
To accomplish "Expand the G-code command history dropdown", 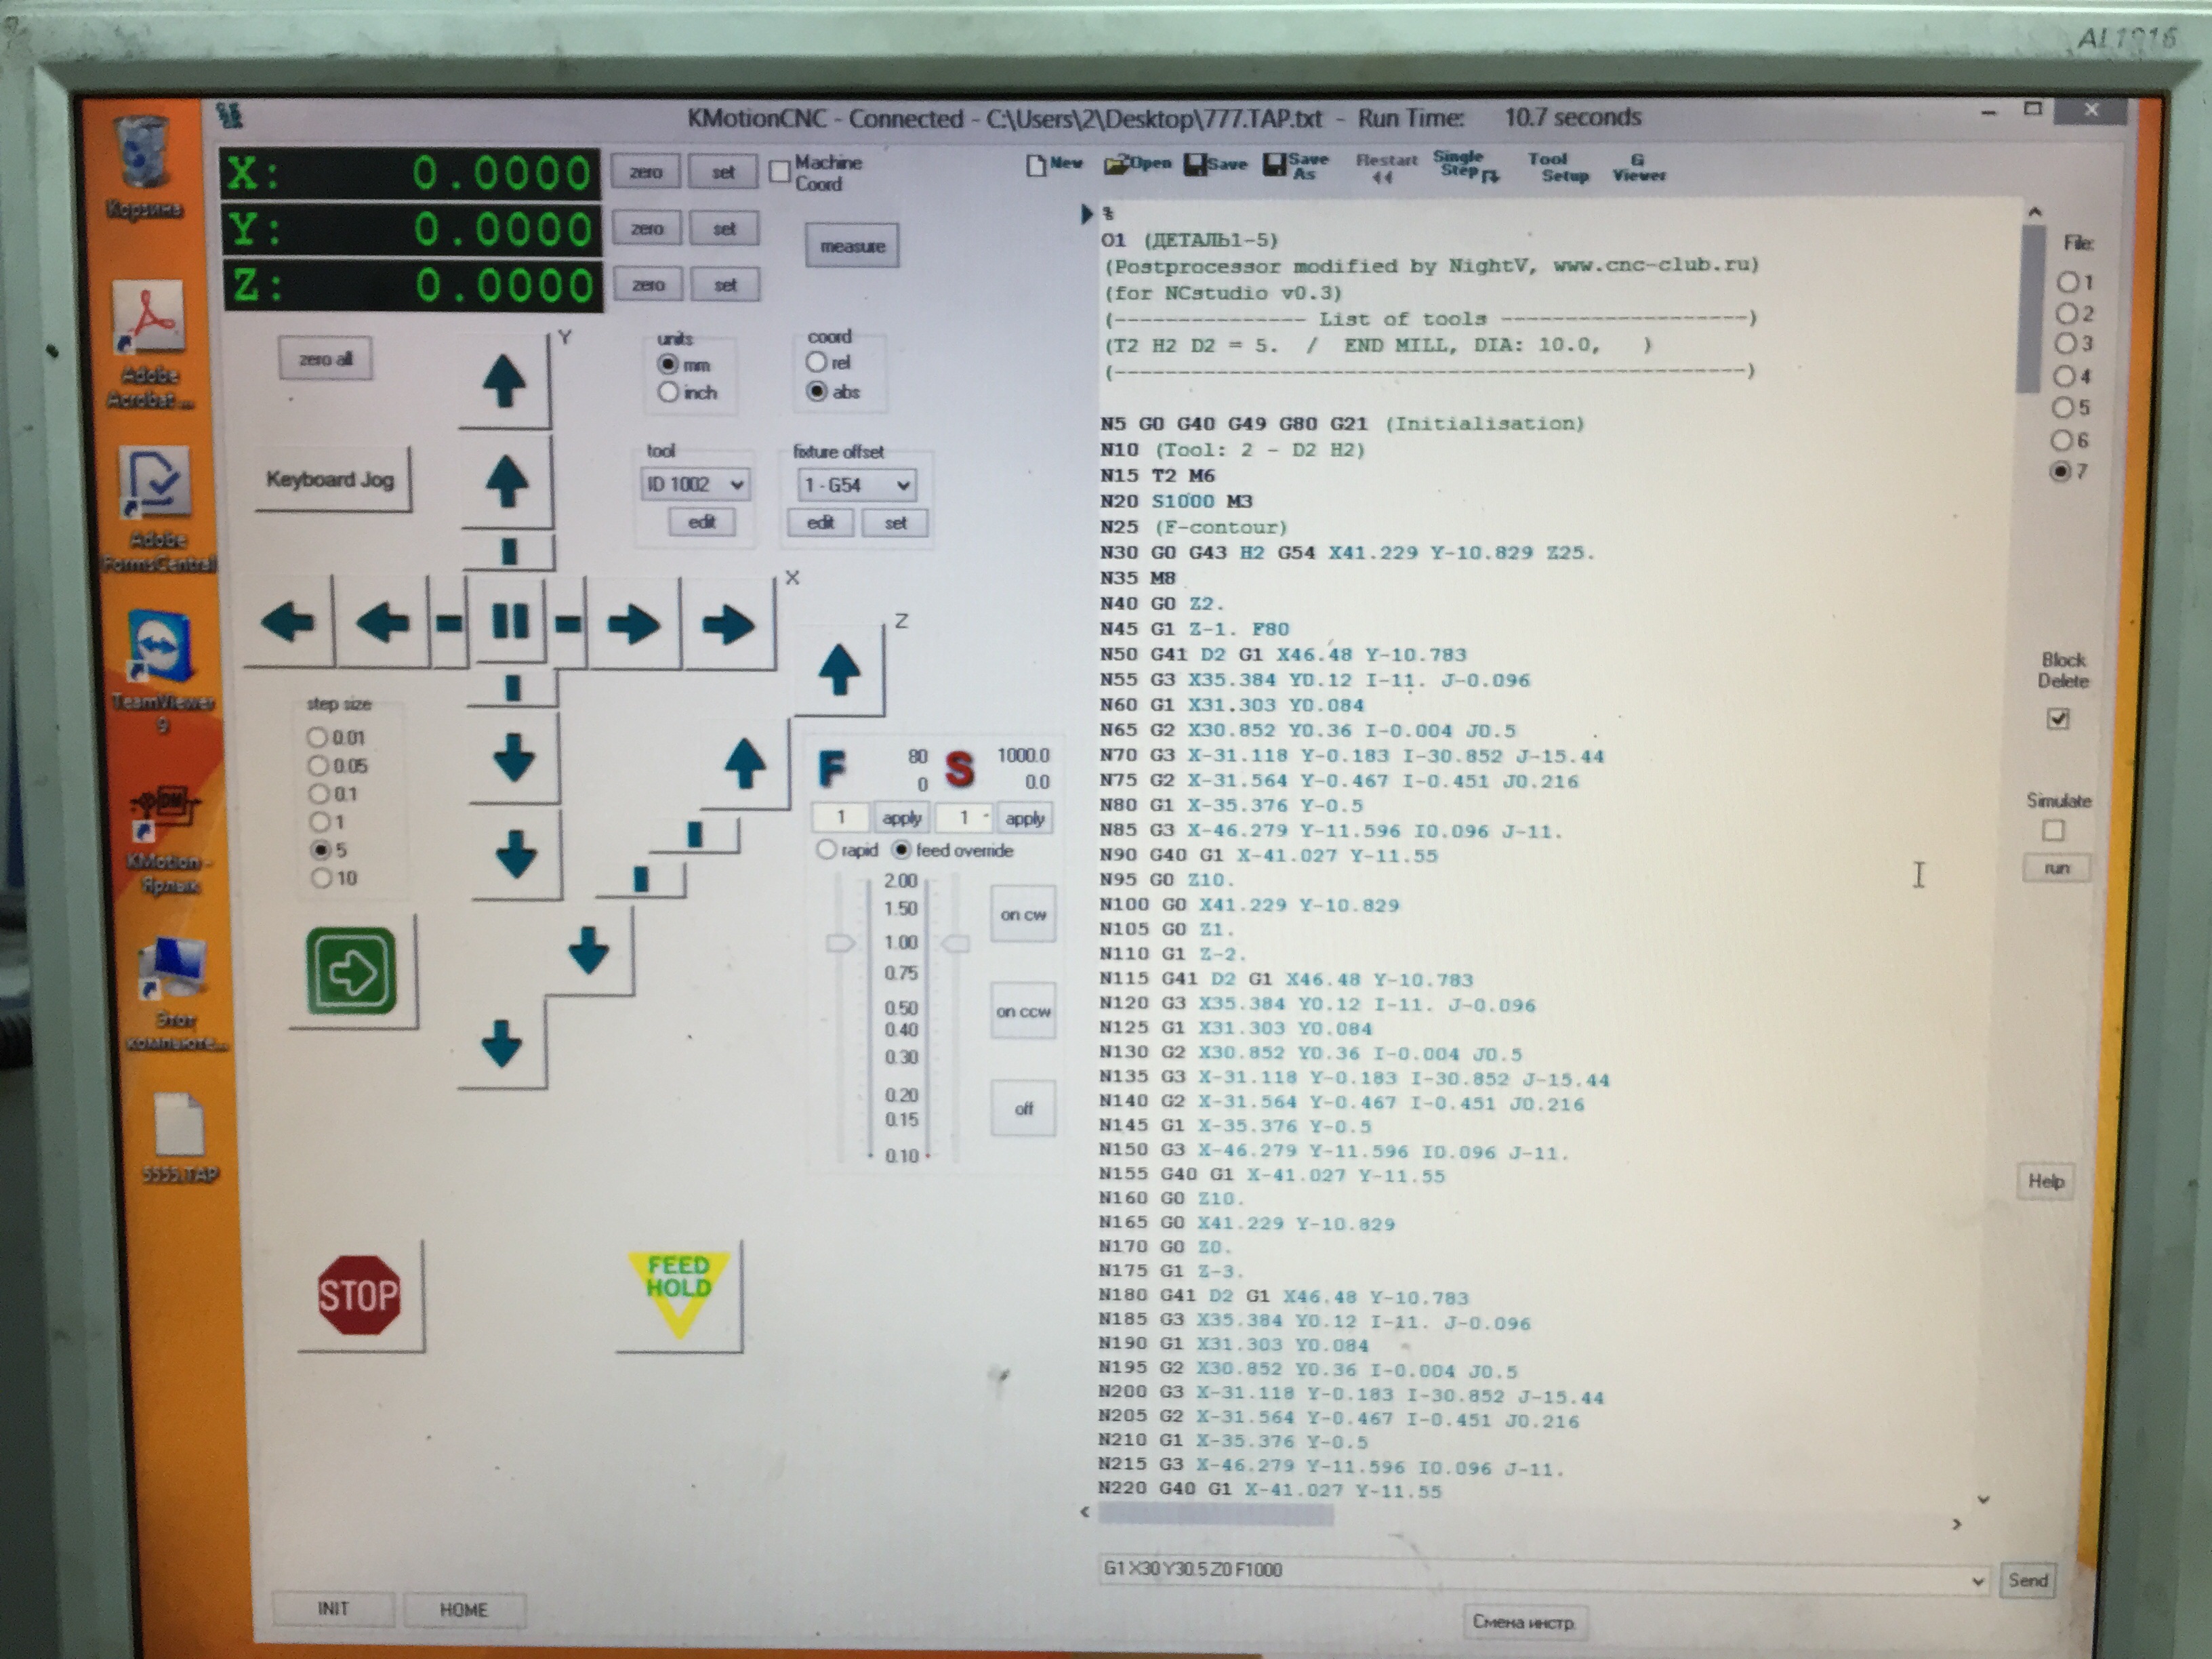I will coord(1976,1581).
